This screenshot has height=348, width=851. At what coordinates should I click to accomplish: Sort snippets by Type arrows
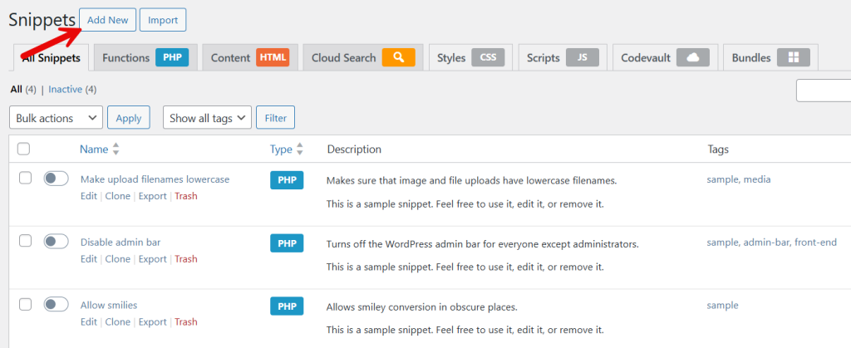299,149
